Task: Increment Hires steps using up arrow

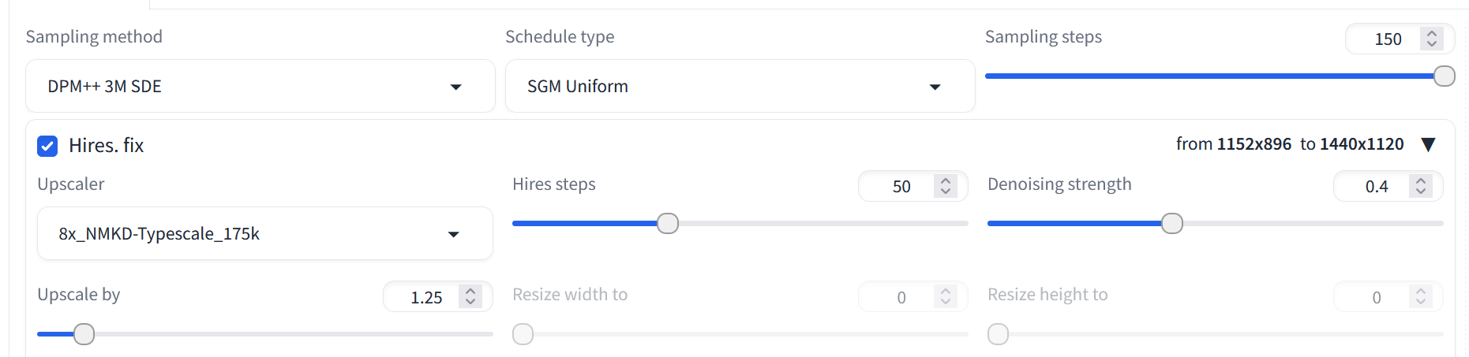Action: pos(946,181)
